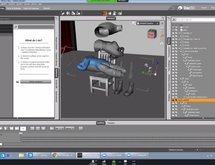215x165 pixels.
Task: Click the Home link in Daz3D header
Action: coord(204,7)
